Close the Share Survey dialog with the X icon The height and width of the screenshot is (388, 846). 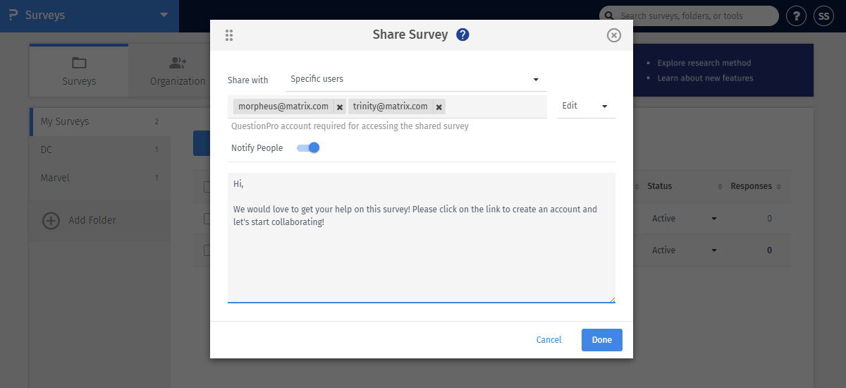[614, 35]
